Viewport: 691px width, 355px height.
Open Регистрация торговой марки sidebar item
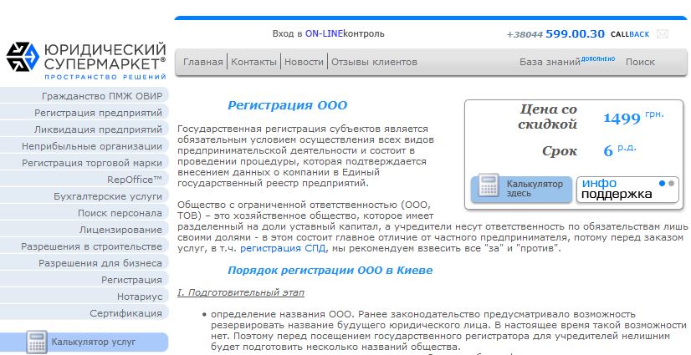coord(84,163)
